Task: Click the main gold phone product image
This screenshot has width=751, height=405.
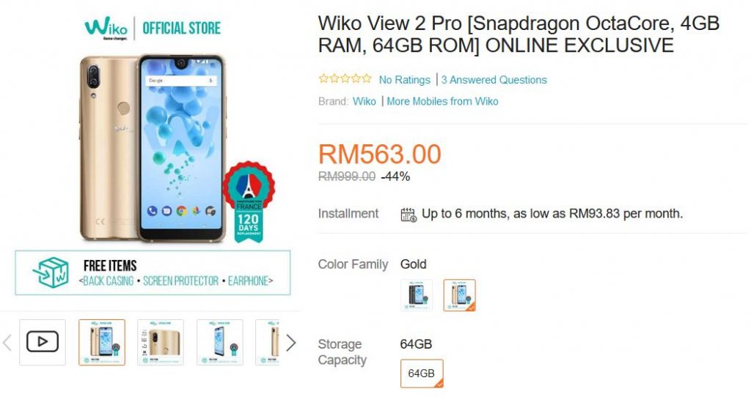Action: (x=153, y=148)
